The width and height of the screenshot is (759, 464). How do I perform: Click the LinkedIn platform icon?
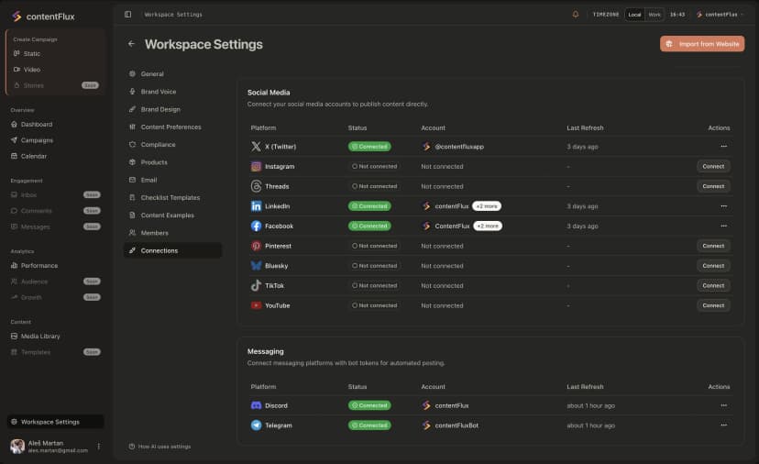(257, 206)
